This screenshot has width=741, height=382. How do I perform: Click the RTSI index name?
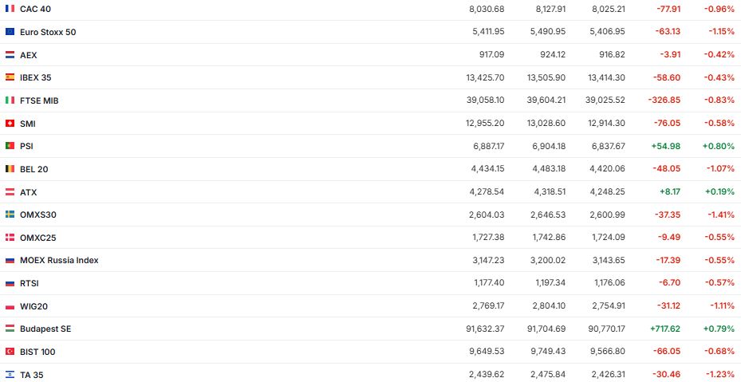point(30,283)
